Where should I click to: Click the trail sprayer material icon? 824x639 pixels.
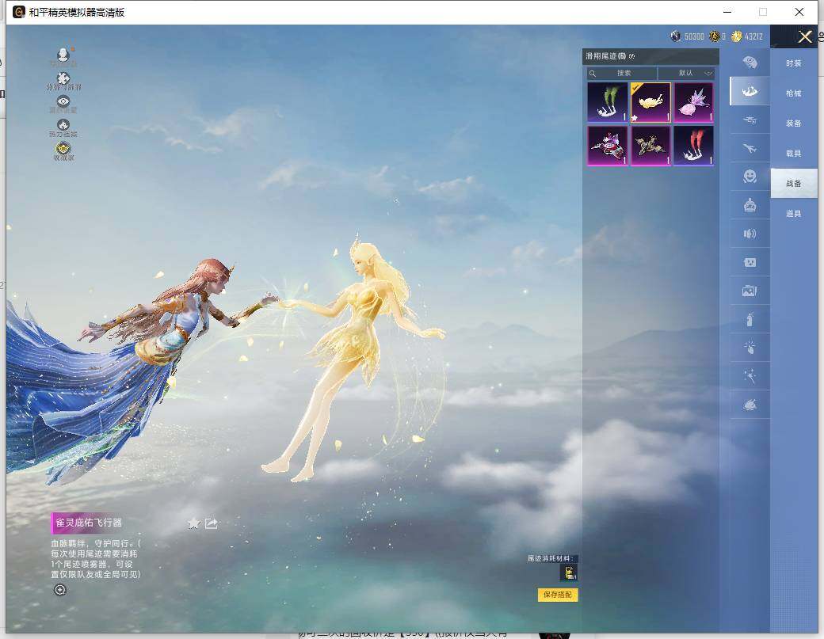click(x=570, y=572)
